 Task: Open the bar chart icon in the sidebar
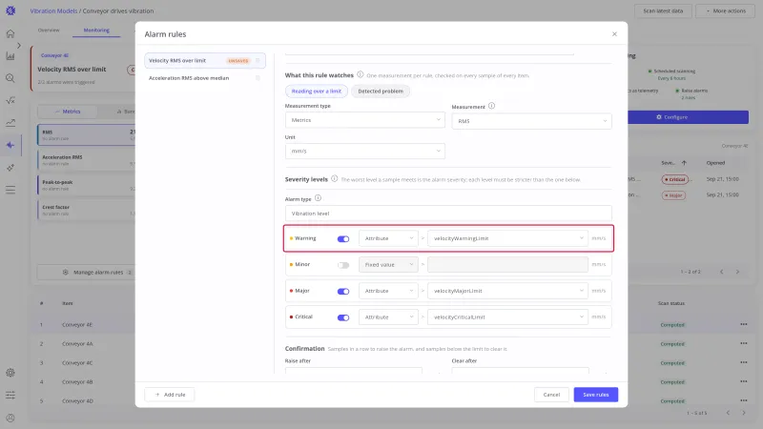[10, 56]
